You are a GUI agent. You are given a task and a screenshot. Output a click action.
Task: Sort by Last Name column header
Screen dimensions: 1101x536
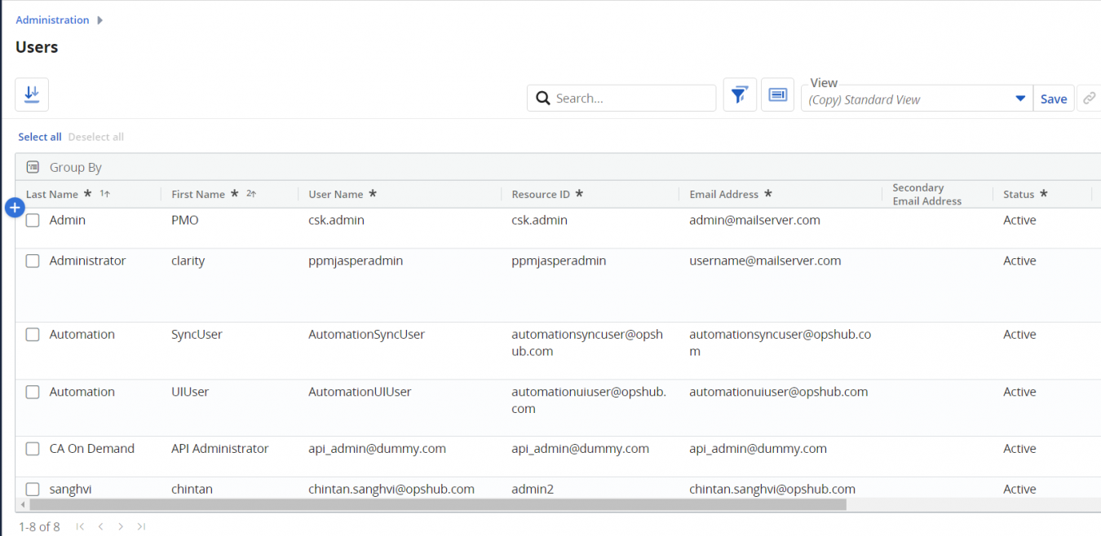click(x=52, y=195)
